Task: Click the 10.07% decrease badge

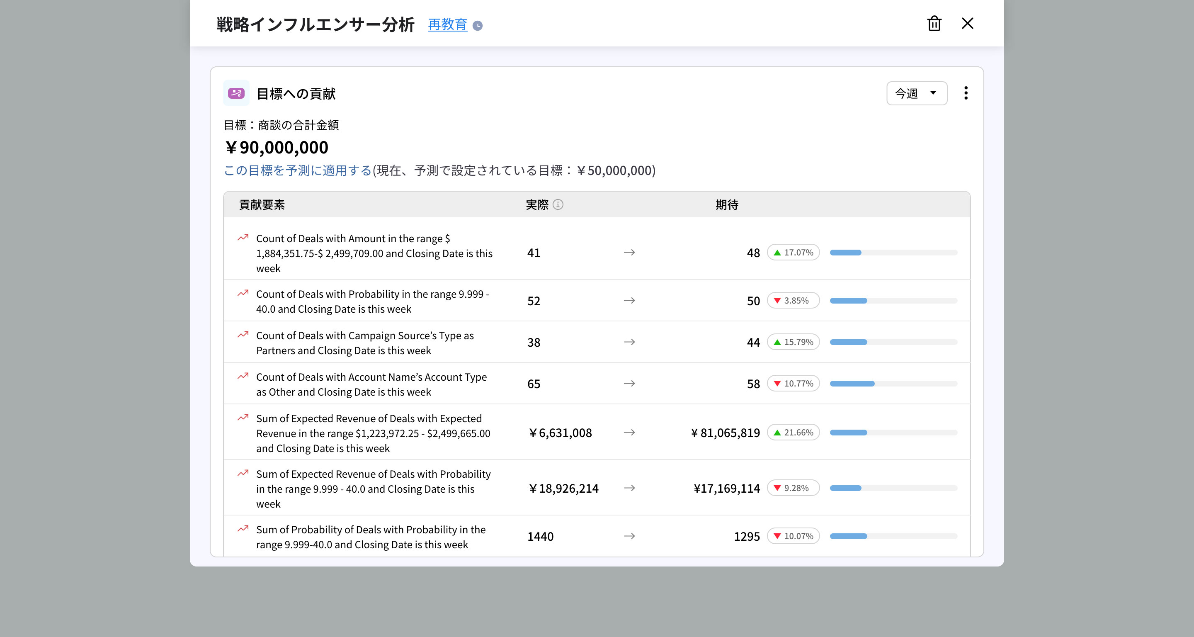Action: pyautogui.click(x=793, y=536)
